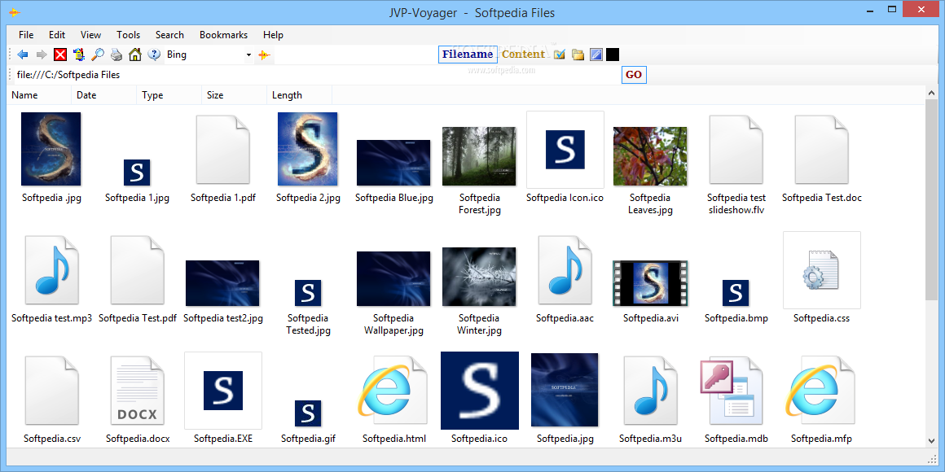This screenshot has width=945, height=472.
Task: Sort by the Length column header
Action: [x=300, y=95]
